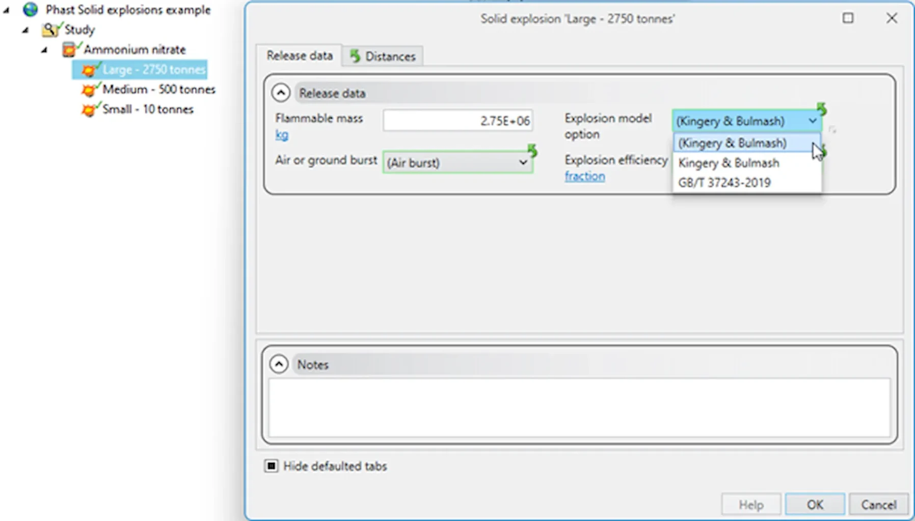915x521 pixels.
Task: Collapse the Study tree node
Action: [x=25, y=30]
